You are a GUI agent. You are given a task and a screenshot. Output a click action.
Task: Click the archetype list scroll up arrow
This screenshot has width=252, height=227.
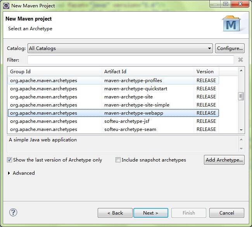(241, 71)
